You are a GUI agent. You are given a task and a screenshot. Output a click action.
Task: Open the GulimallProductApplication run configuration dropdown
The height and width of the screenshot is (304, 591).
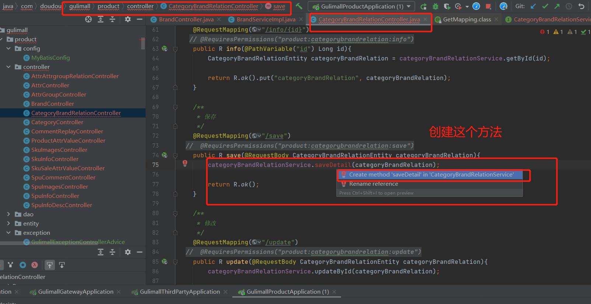pyautogui.click(x=361, y=6)
